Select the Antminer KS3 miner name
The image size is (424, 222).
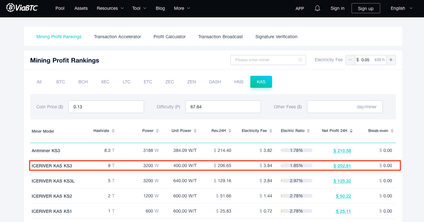pyautogui.click(x=46, y=151)
